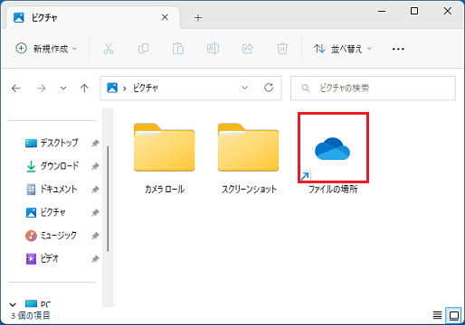Click the Cut scissors icon
This screenshot has width=465, height=325.
109,49
